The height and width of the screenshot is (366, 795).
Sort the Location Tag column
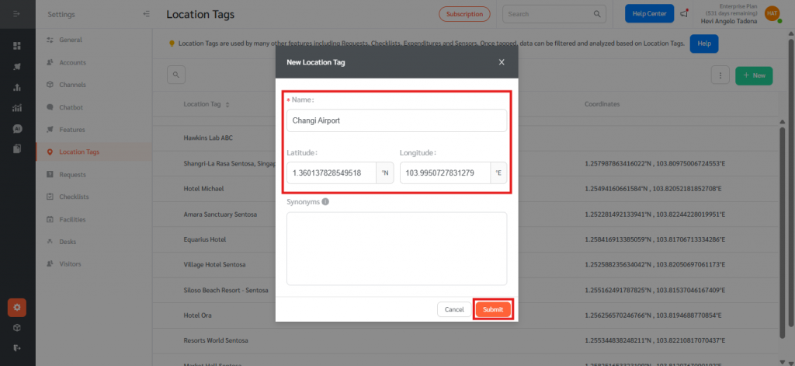click(227, 104)
